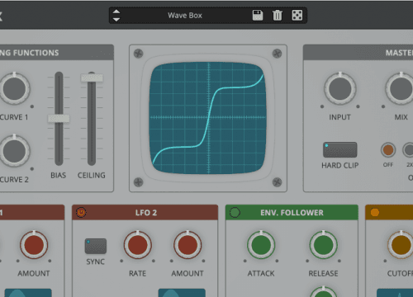Select next preset with down arrow
The height and width of the screenshot is (297, 413).
tap(116, 20)
